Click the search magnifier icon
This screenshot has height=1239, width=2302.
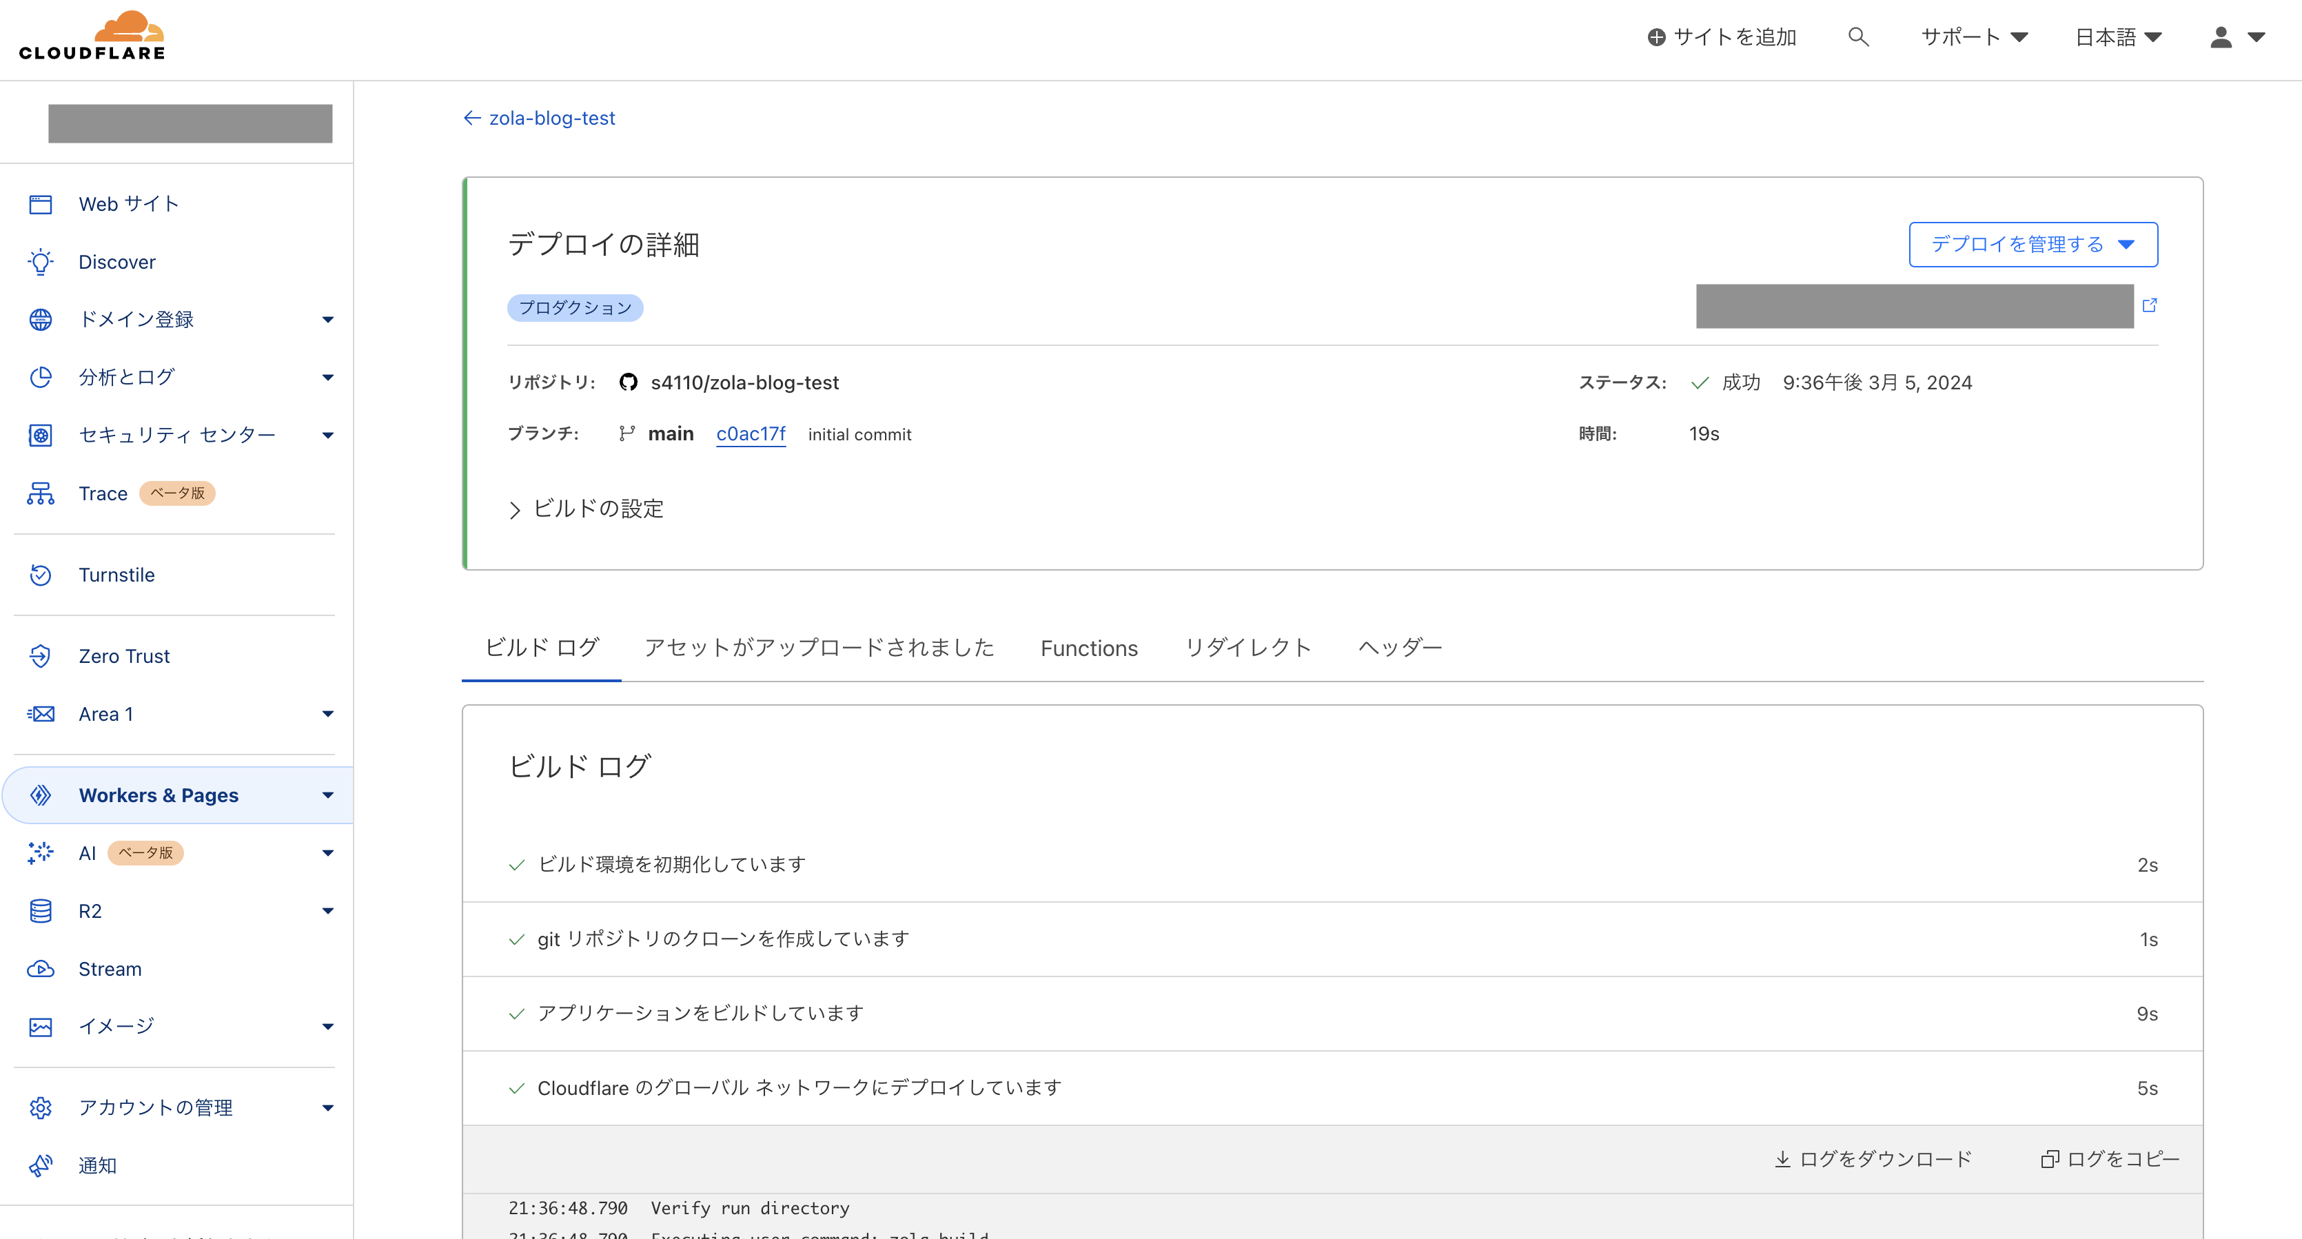click(1858, 37)
